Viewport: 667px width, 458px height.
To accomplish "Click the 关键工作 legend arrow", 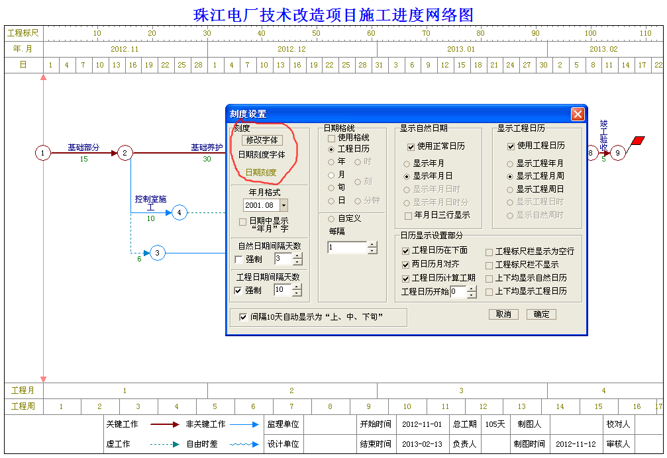I will (165, 424).
